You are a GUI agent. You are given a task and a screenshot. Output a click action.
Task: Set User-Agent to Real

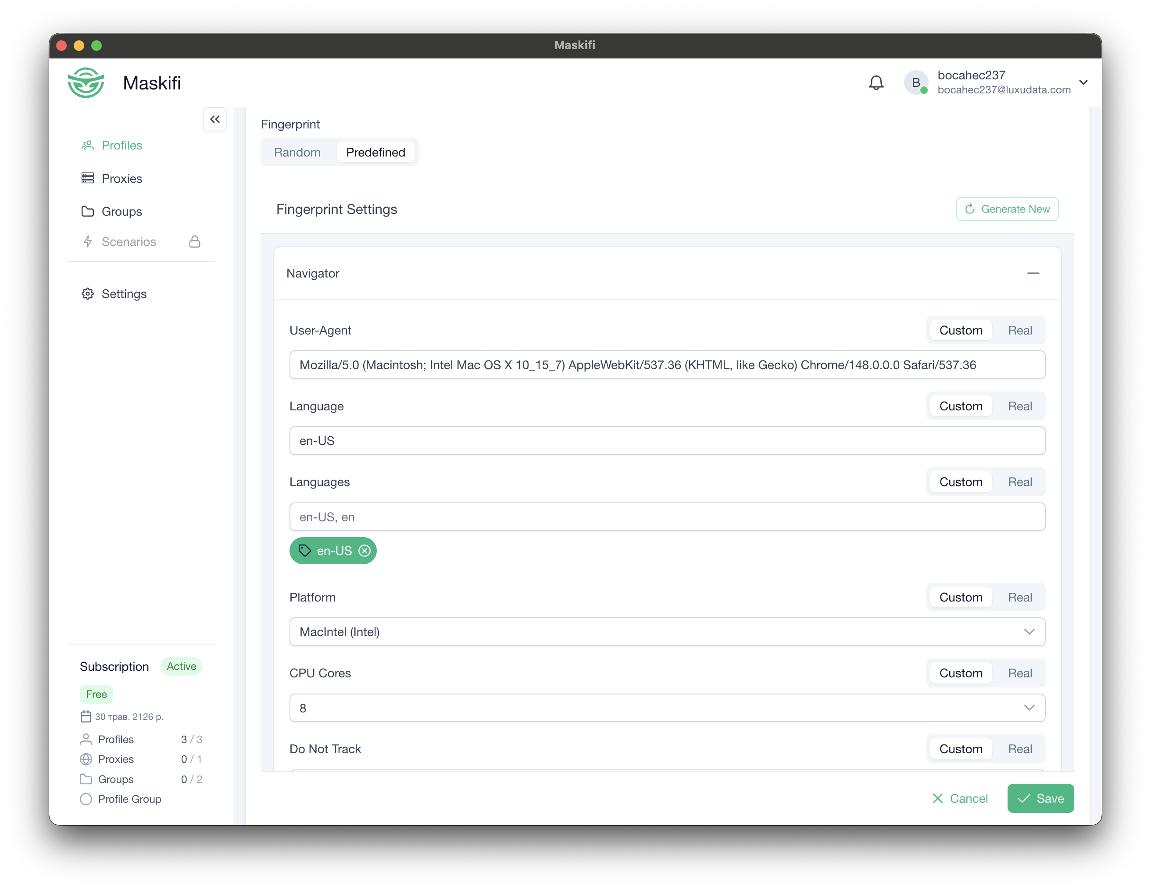tap(1020, 330)
